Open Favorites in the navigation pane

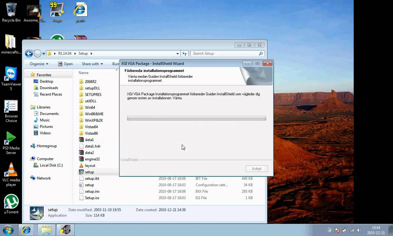(44, 75)
